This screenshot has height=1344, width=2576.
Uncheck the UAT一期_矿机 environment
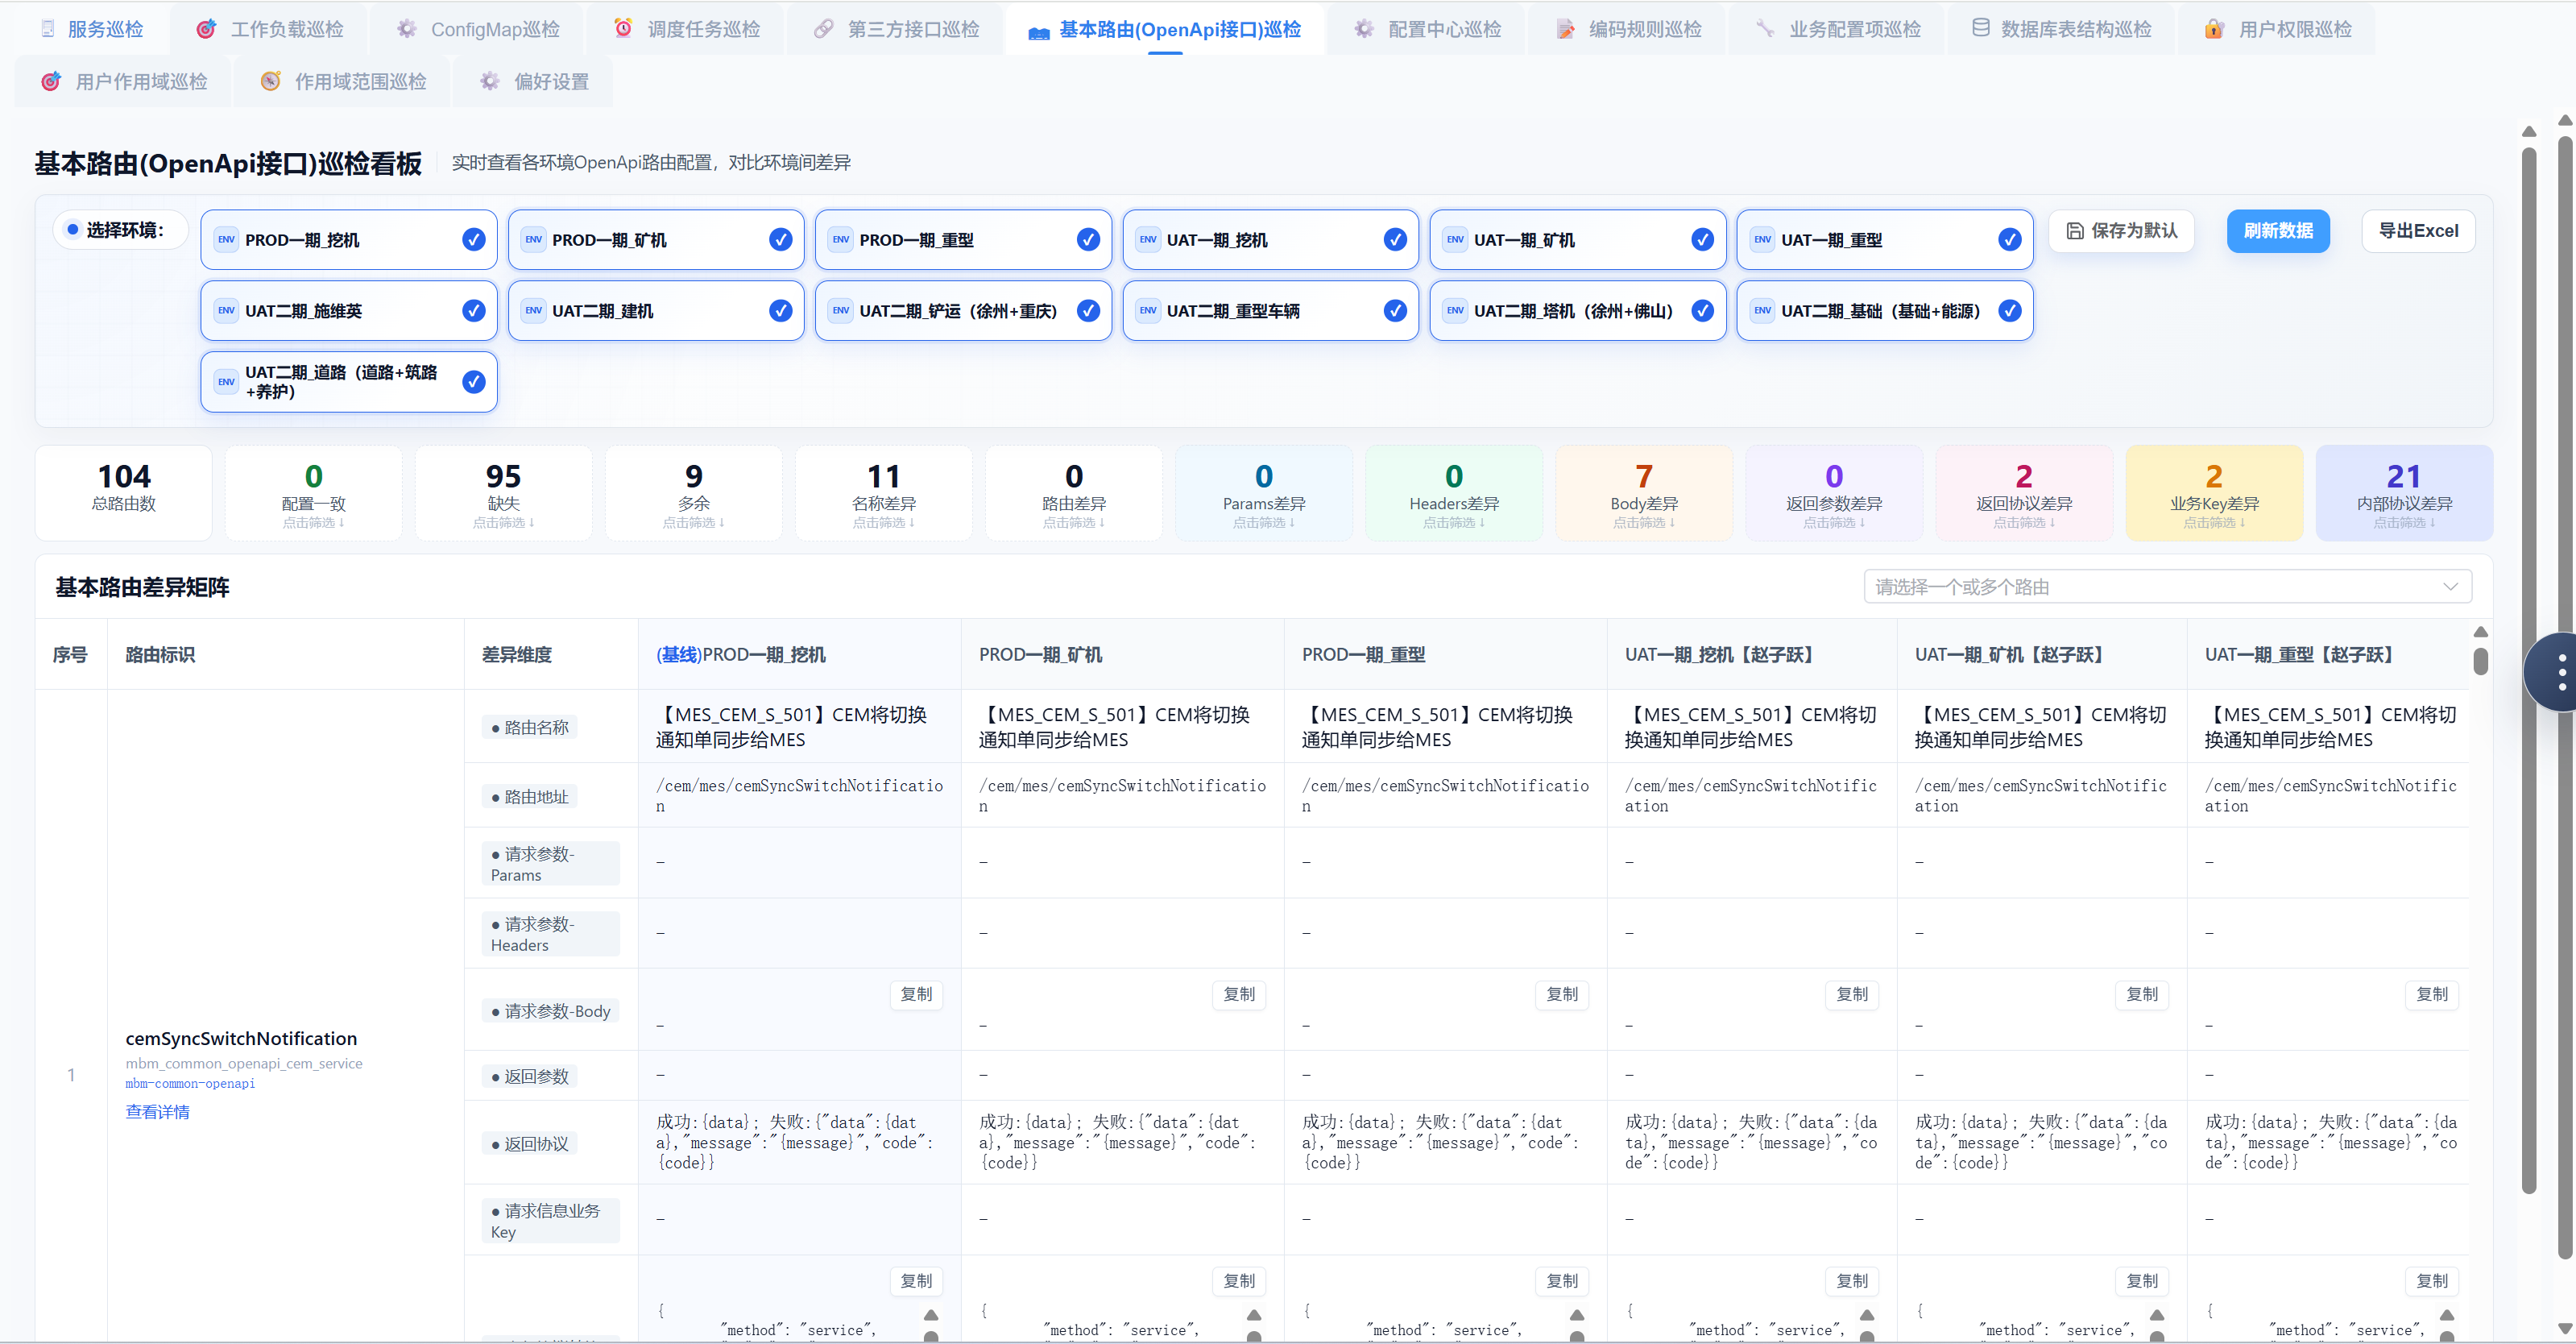click(1702, 240)
